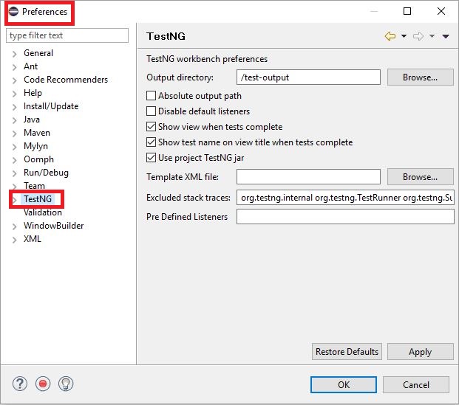Uncheck Show view when tests complete
Viewport: 459px width, 405px height.
pyautogui.click(x=151, y=127)
